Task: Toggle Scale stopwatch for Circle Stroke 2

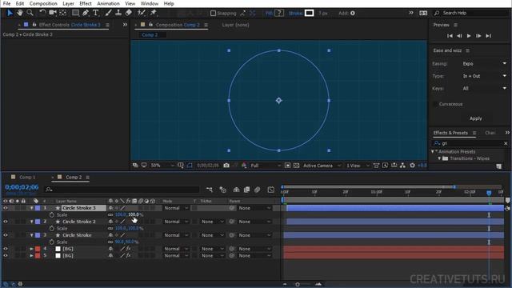Action: tap(52, 228)
